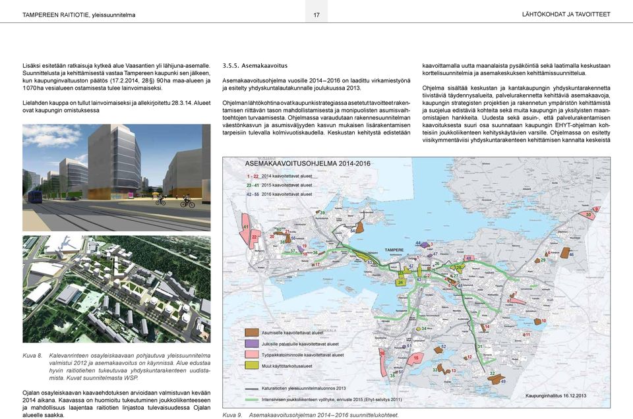The image size is (633, 419).
Task: Click pink area numbered 15 on map
Action: [416, 358]
